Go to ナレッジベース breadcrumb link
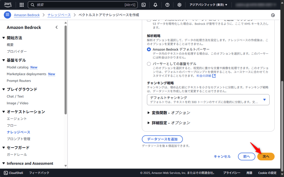Viewport: 284px width, 177px height. (59, 15)
